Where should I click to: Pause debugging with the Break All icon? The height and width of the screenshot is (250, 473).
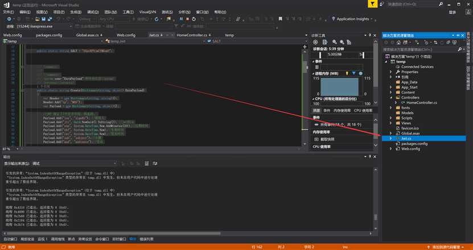click(x=181, y=19)
